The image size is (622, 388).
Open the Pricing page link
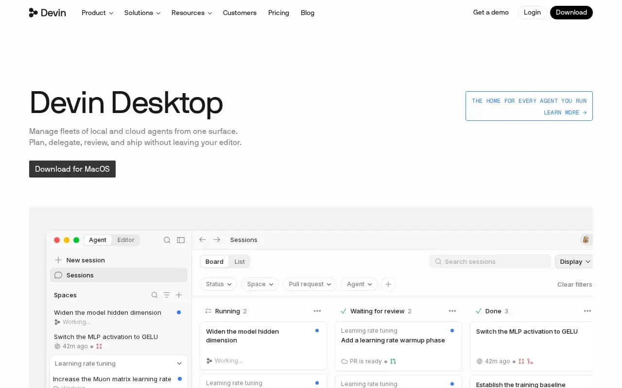click(x=278, y=13)
